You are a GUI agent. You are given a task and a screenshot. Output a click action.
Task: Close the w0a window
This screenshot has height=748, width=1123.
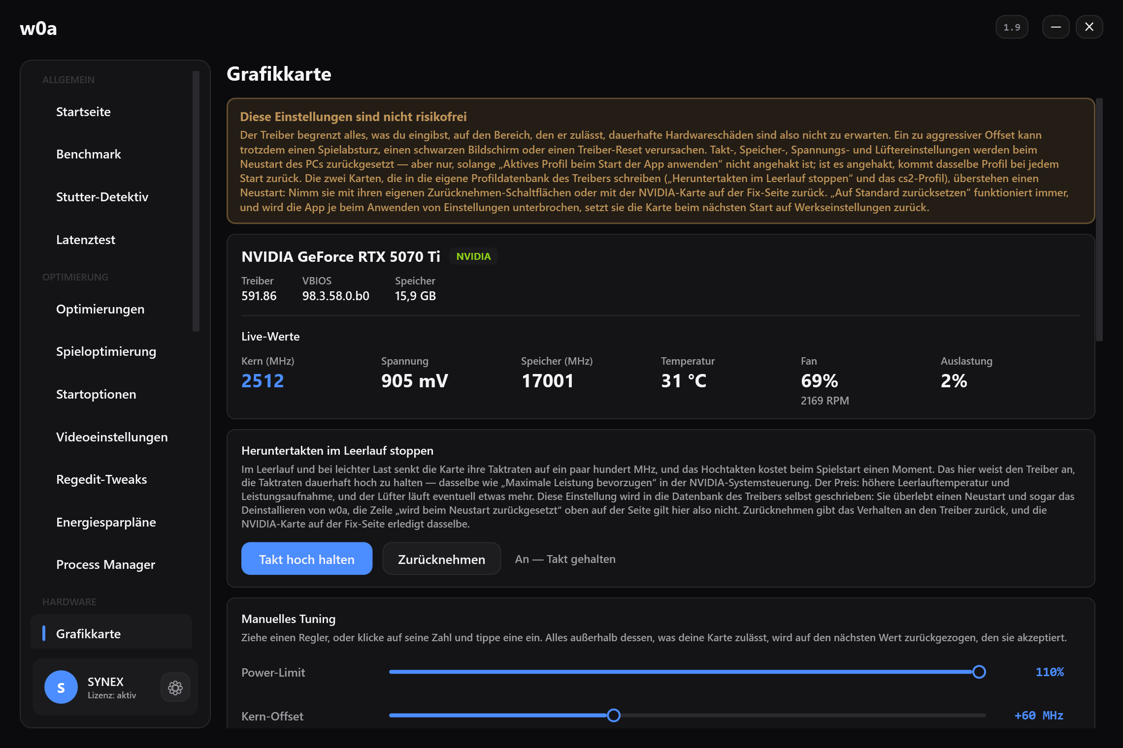pyautogui.click(x=1089, y=27)
